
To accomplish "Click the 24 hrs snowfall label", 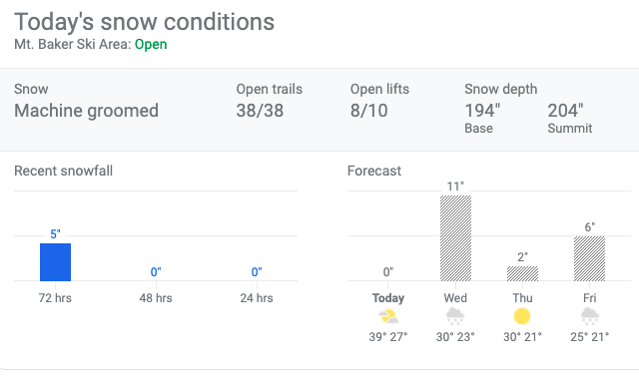I will tap(257, 298).
